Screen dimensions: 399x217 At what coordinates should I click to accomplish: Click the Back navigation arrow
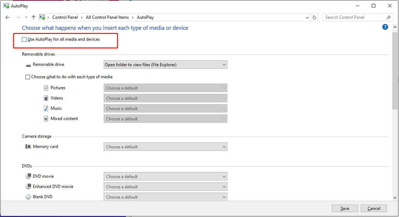[x=7, y=17]
